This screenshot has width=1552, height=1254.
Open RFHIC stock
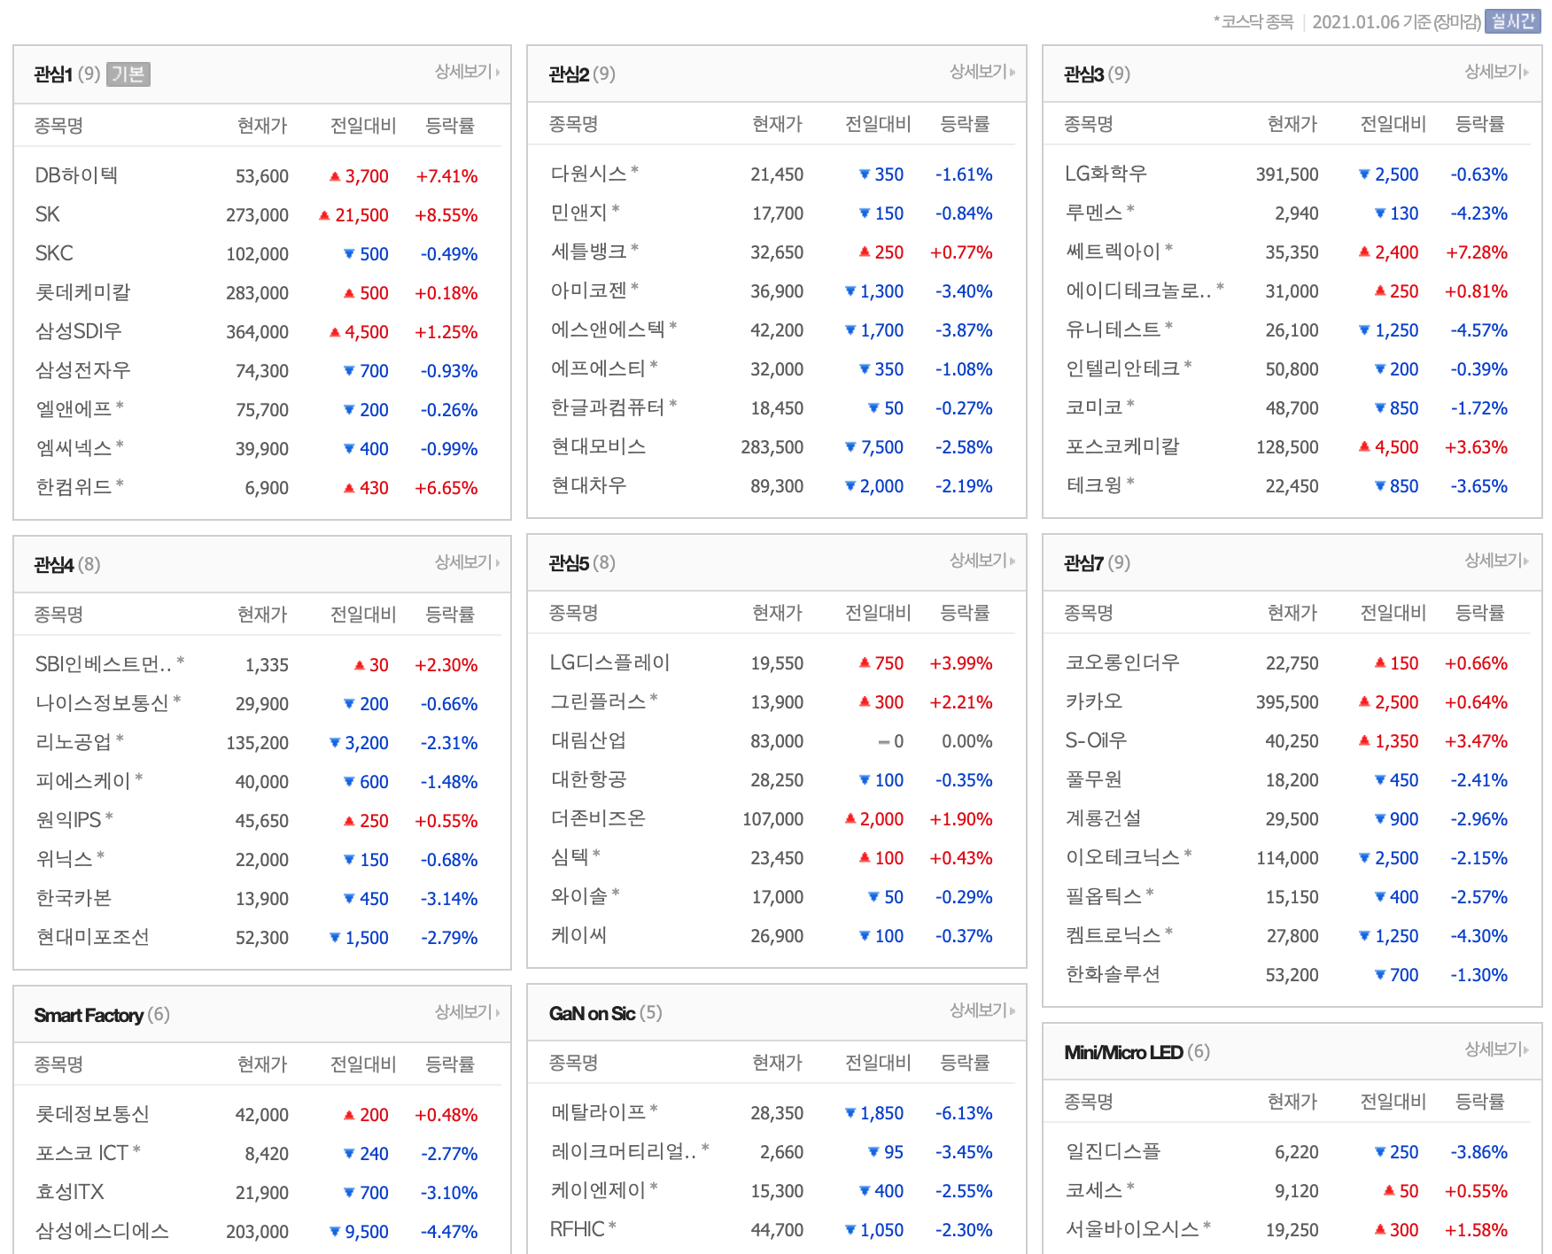(578, 1229)
